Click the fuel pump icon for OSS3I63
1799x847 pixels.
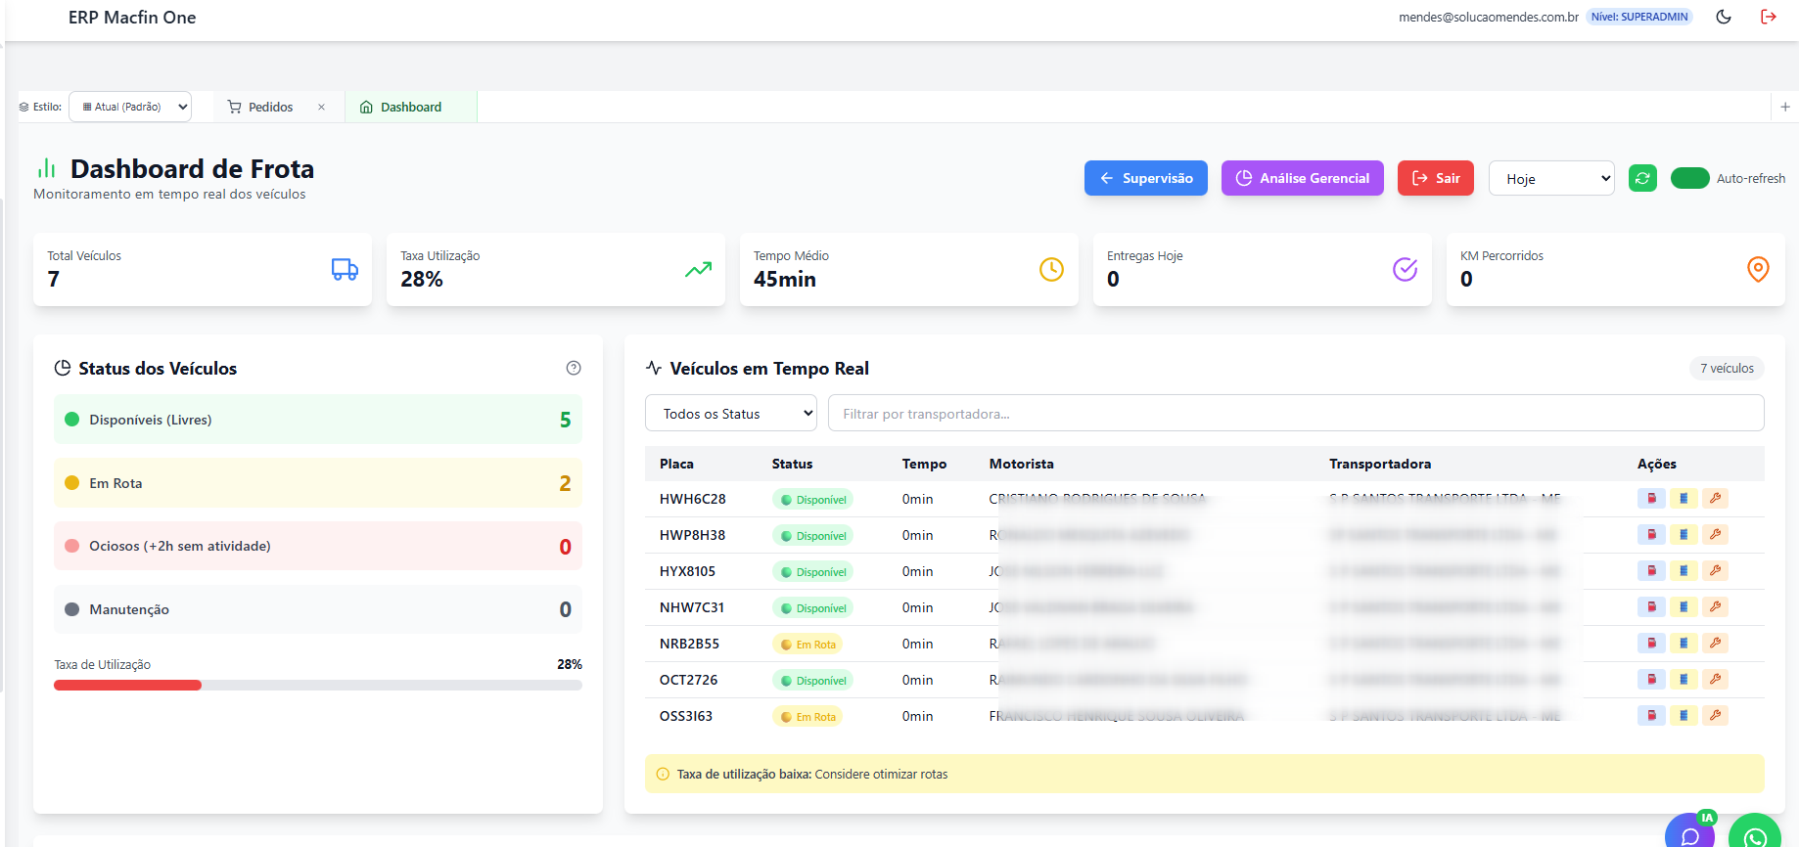pos(1651,716)
